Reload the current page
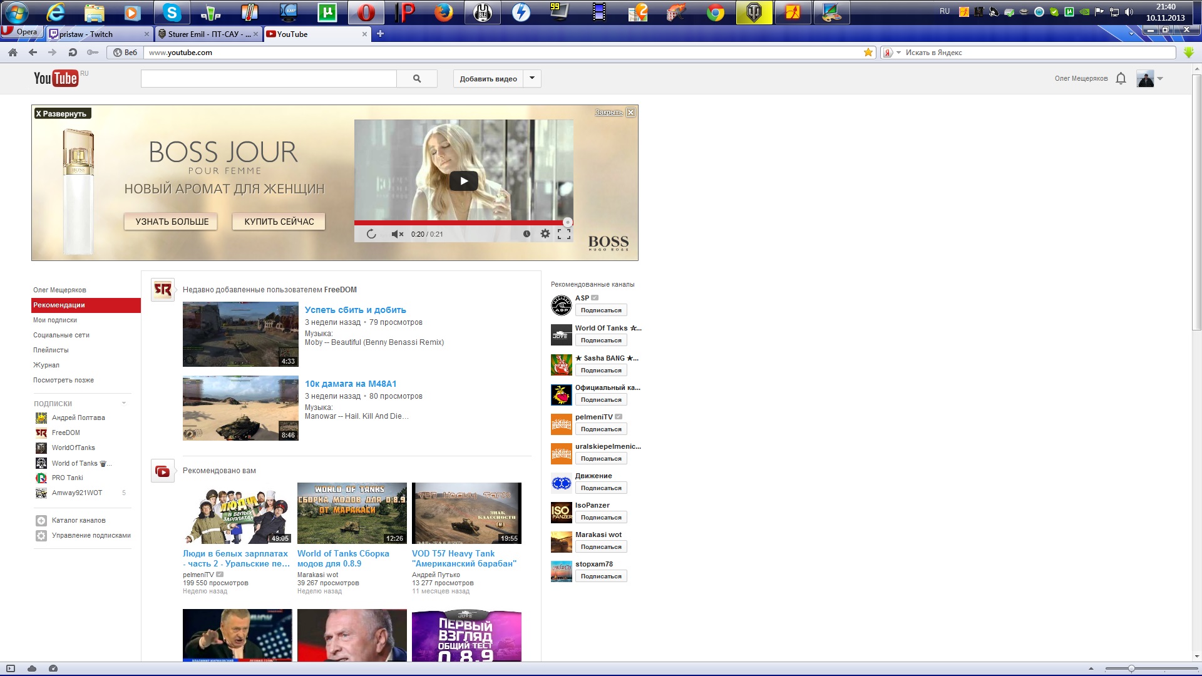 tap(73, 53)
